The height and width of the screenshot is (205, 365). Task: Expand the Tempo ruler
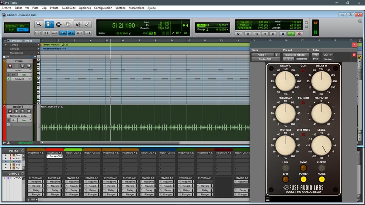[x=6, y=45]
